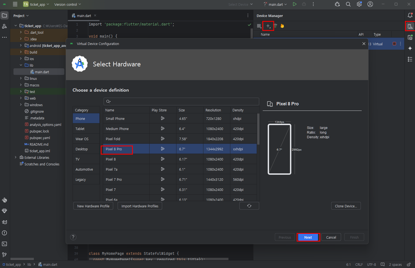This screenshot has width=415, height=268.
Task: Refresh the device definitions list
Action: pyautogui.click(x=249, y=206)
